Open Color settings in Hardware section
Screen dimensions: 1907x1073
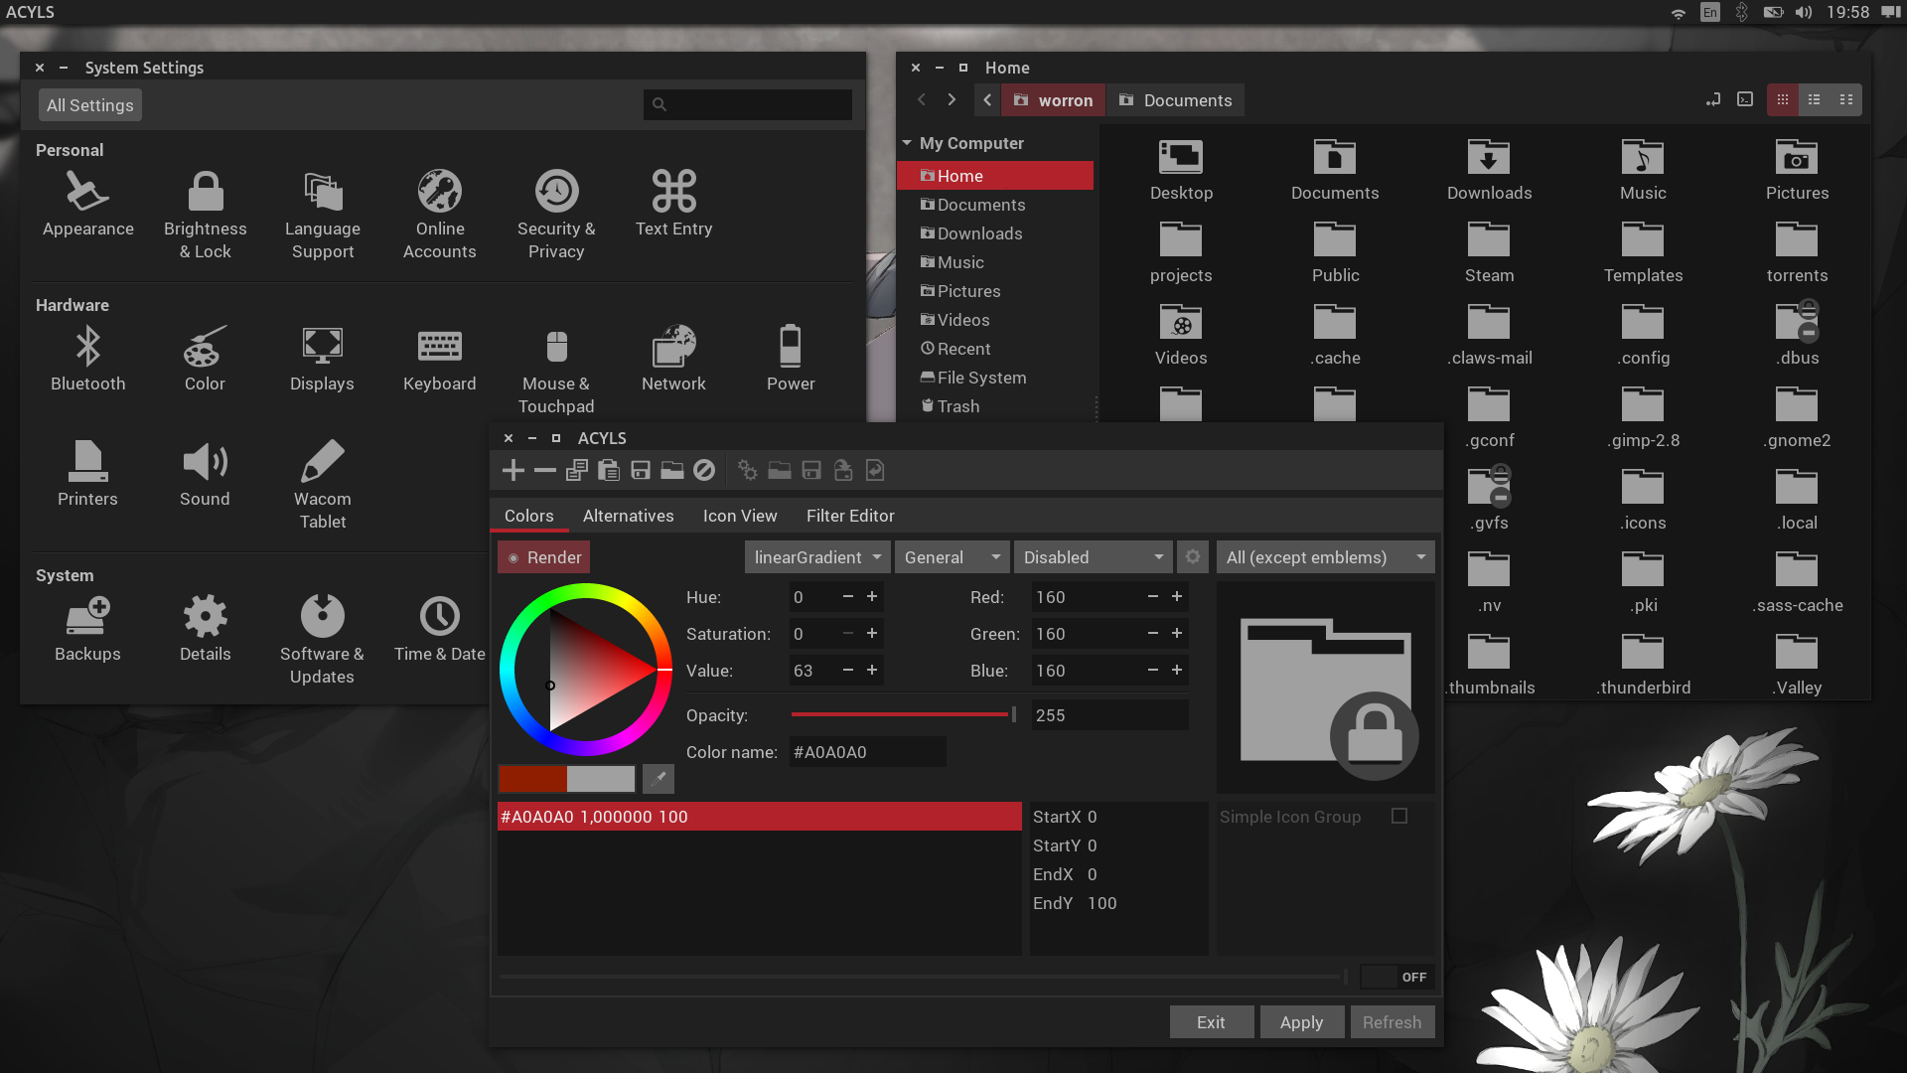205,360
